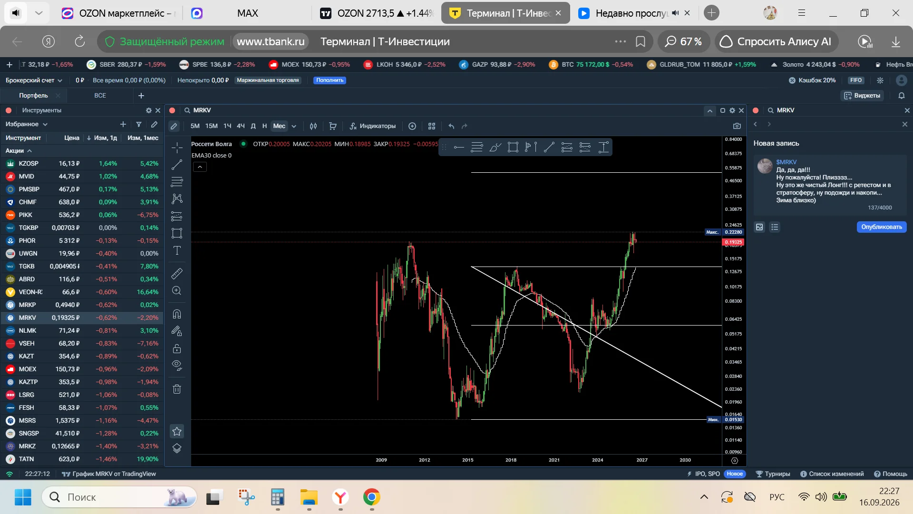Screen dimensions: 913x514
Task: Open the object tree layers icon
Action: click(x=177, y=448)
